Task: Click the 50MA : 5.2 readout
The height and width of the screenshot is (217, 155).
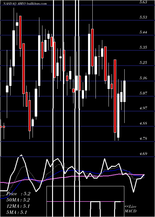Action: click(18, 200)
